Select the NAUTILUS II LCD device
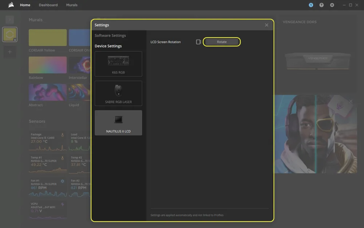Screen dimensions: 364x228 [x=118, y=123]
